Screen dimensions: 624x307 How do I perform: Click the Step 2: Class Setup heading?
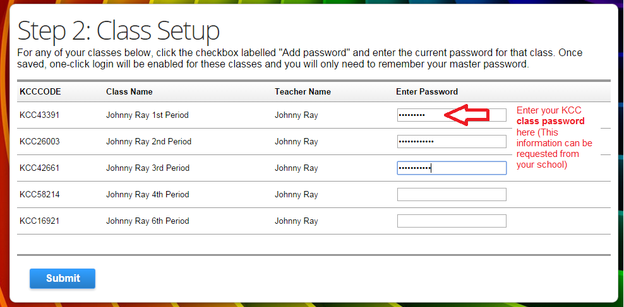click(119, 31)
